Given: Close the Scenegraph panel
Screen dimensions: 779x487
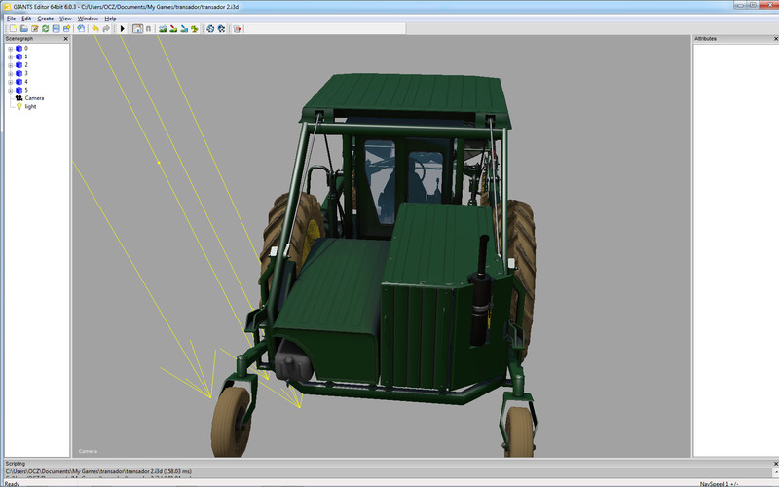Looking at the screenshot, I should [x=65, y=39].
